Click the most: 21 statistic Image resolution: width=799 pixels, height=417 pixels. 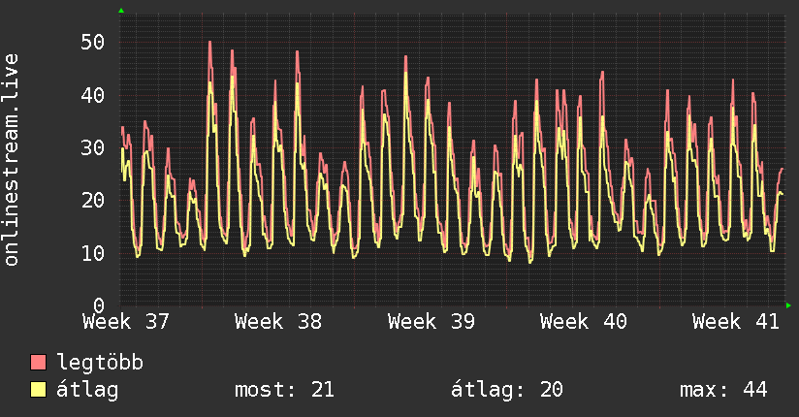(x=284, y=390)
